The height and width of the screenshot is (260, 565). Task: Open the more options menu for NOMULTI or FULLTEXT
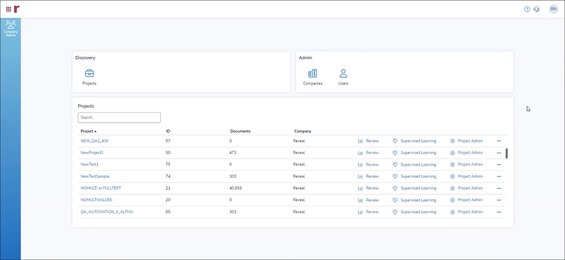[499, 188]
